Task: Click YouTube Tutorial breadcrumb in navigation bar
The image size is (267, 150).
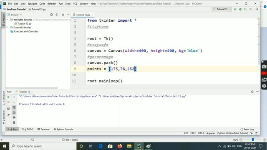Action: point(15,9)
